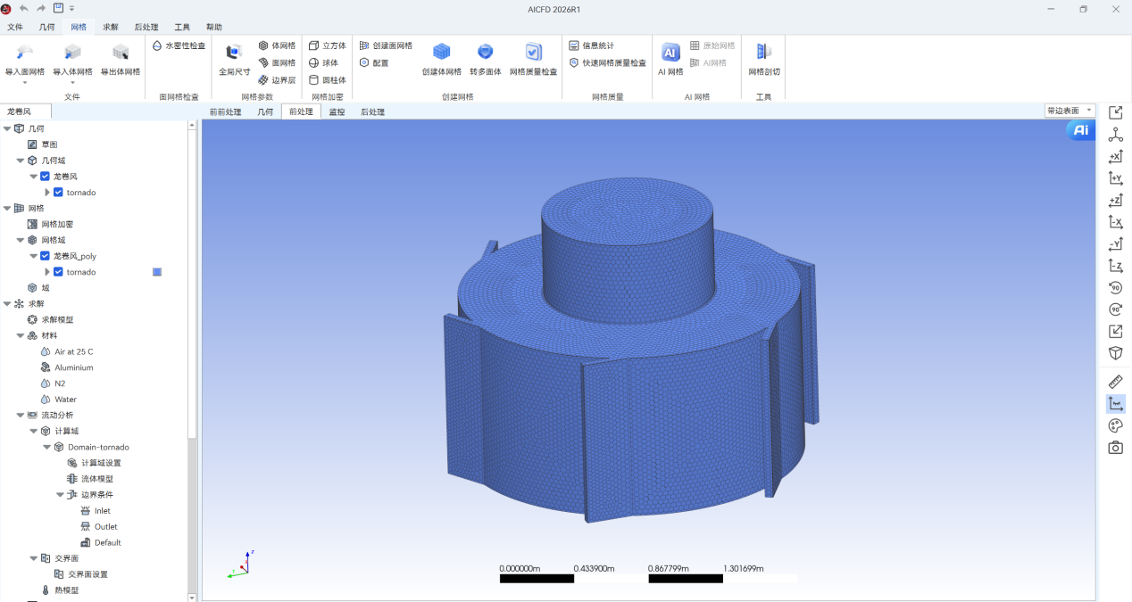Add 球体 sphere refinement region

pos(324,62)
